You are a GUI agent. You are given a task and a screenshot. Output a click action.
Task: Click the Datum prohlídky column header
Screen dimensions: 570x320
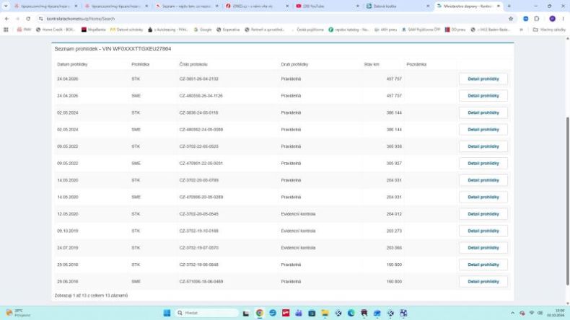tap(72, 64)
